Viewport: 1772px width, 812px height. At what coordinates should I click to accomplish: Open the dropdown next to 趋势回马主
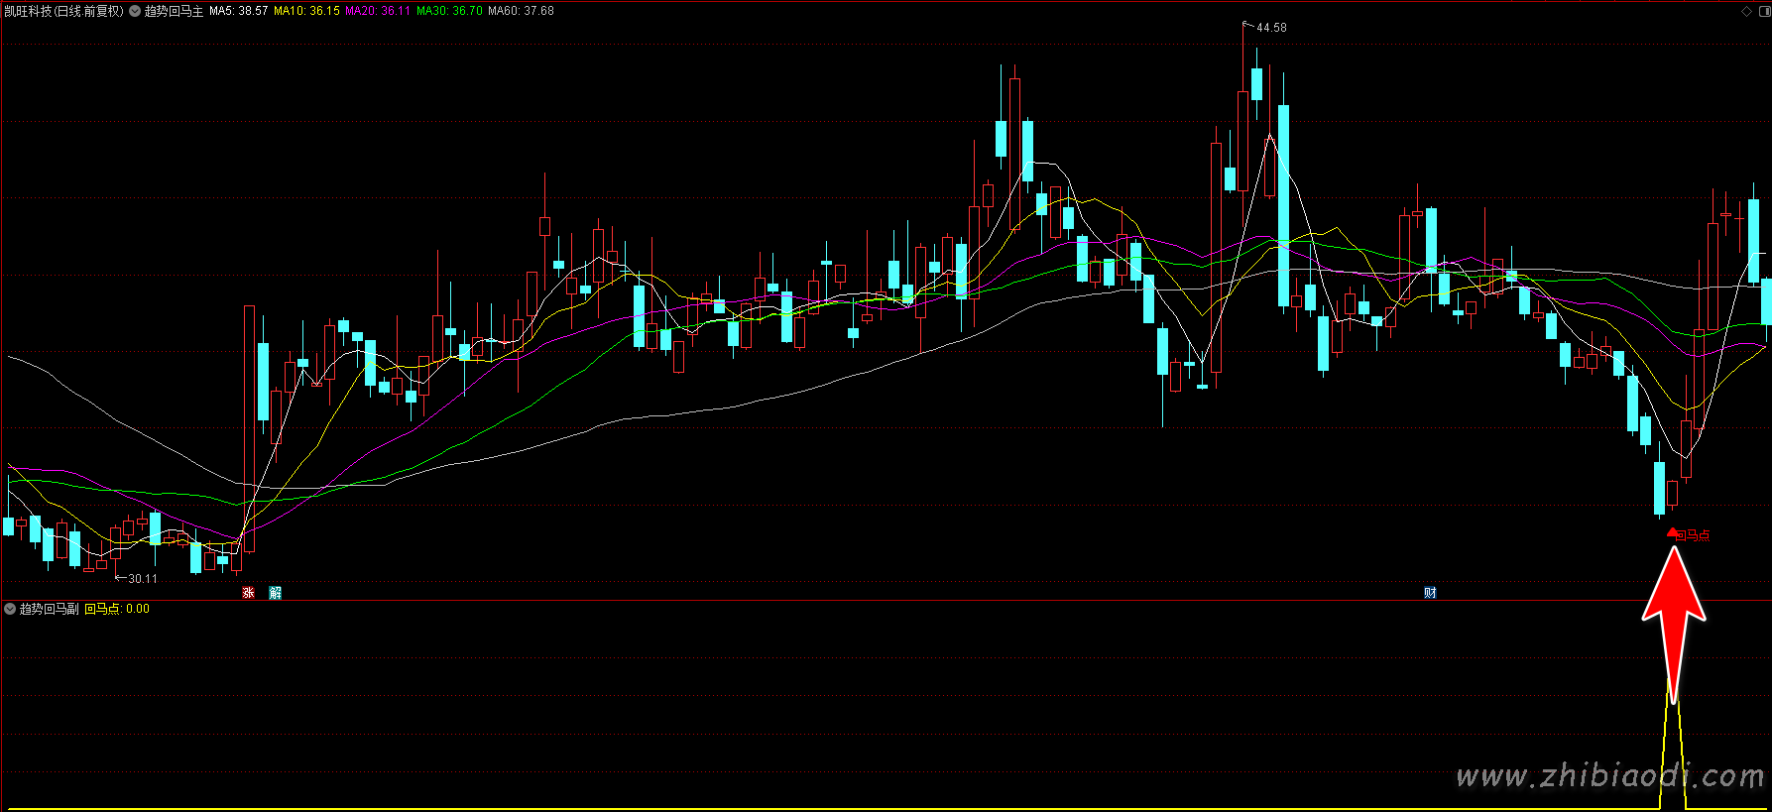coord(135,11)
